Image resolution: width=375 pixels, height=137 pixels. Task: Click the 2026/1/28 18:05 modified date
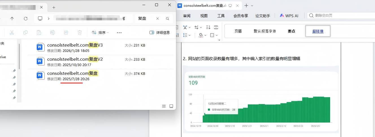(x=76, y=51)
